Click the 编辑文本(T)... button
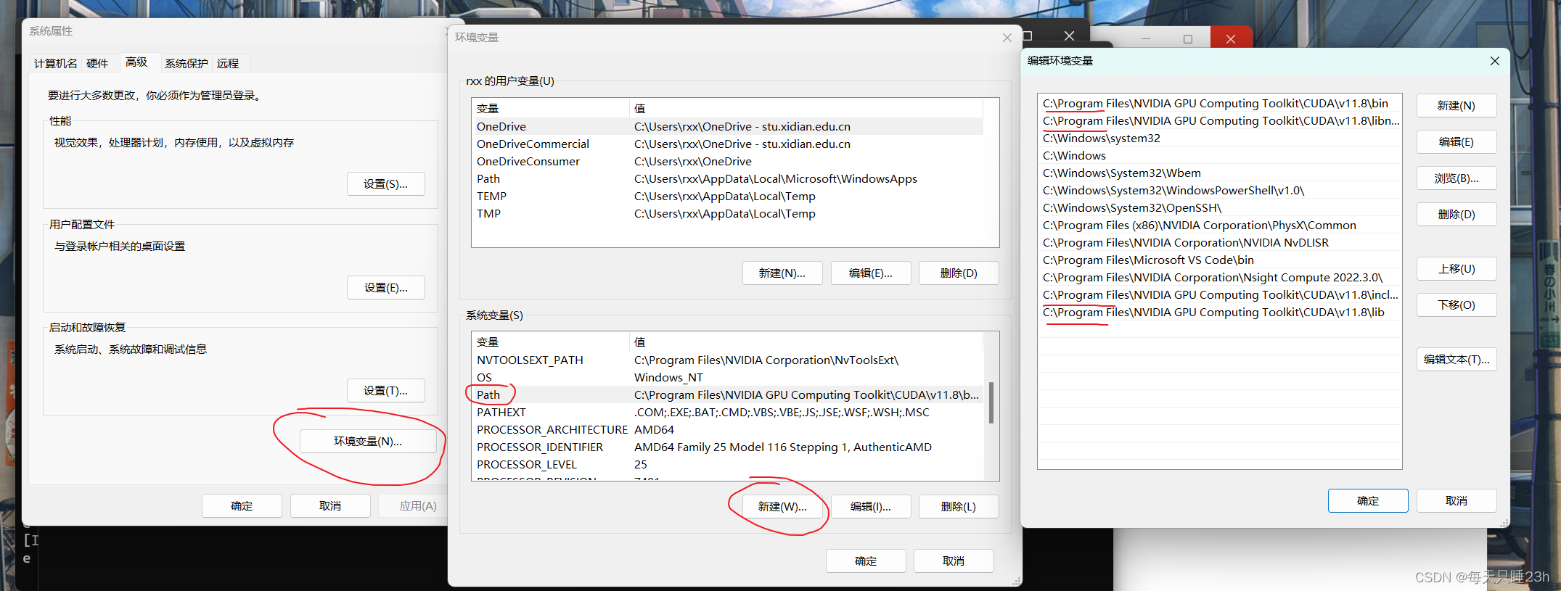Viewport: 1561px width, 591px height. tap(1456, 360)
